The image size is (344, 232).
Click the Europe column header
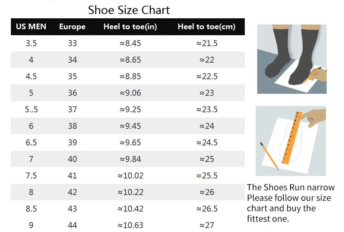pos(72,26)
